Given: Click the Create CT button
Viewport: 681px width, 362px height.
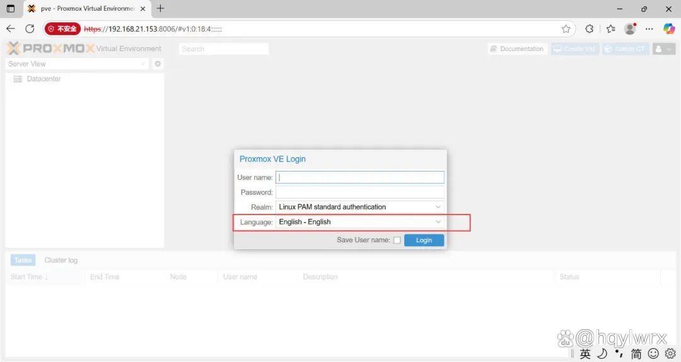Looking at the screenshot, I should point(626,49).
